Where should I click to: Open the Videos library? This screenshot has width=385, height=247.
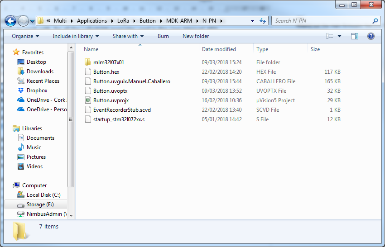34,166
